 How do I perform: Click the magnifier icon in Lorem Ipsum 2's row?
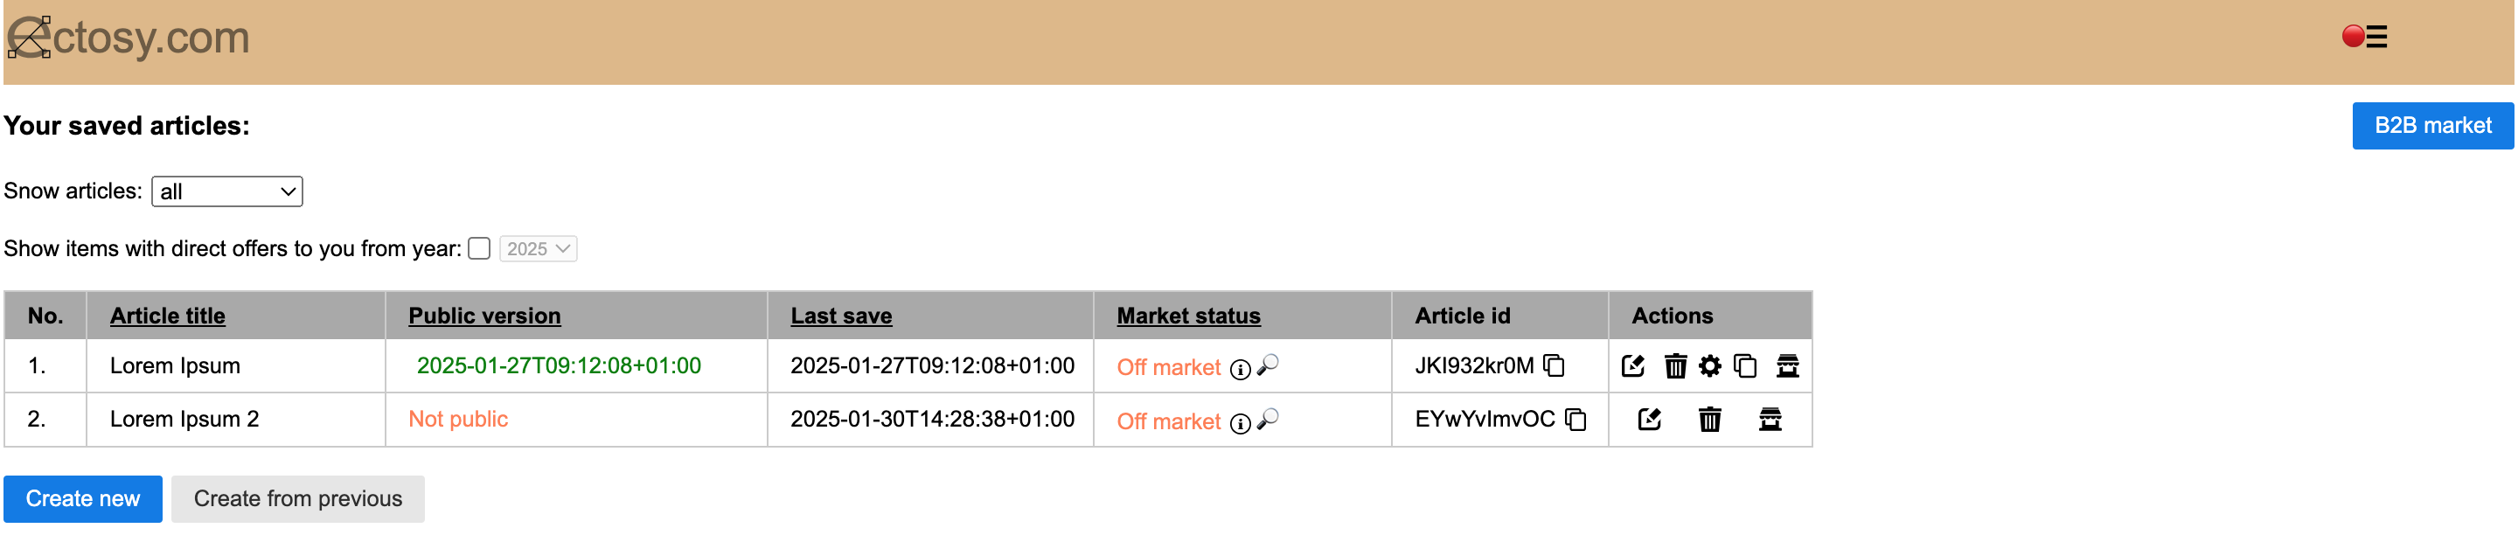[1268, 420]
